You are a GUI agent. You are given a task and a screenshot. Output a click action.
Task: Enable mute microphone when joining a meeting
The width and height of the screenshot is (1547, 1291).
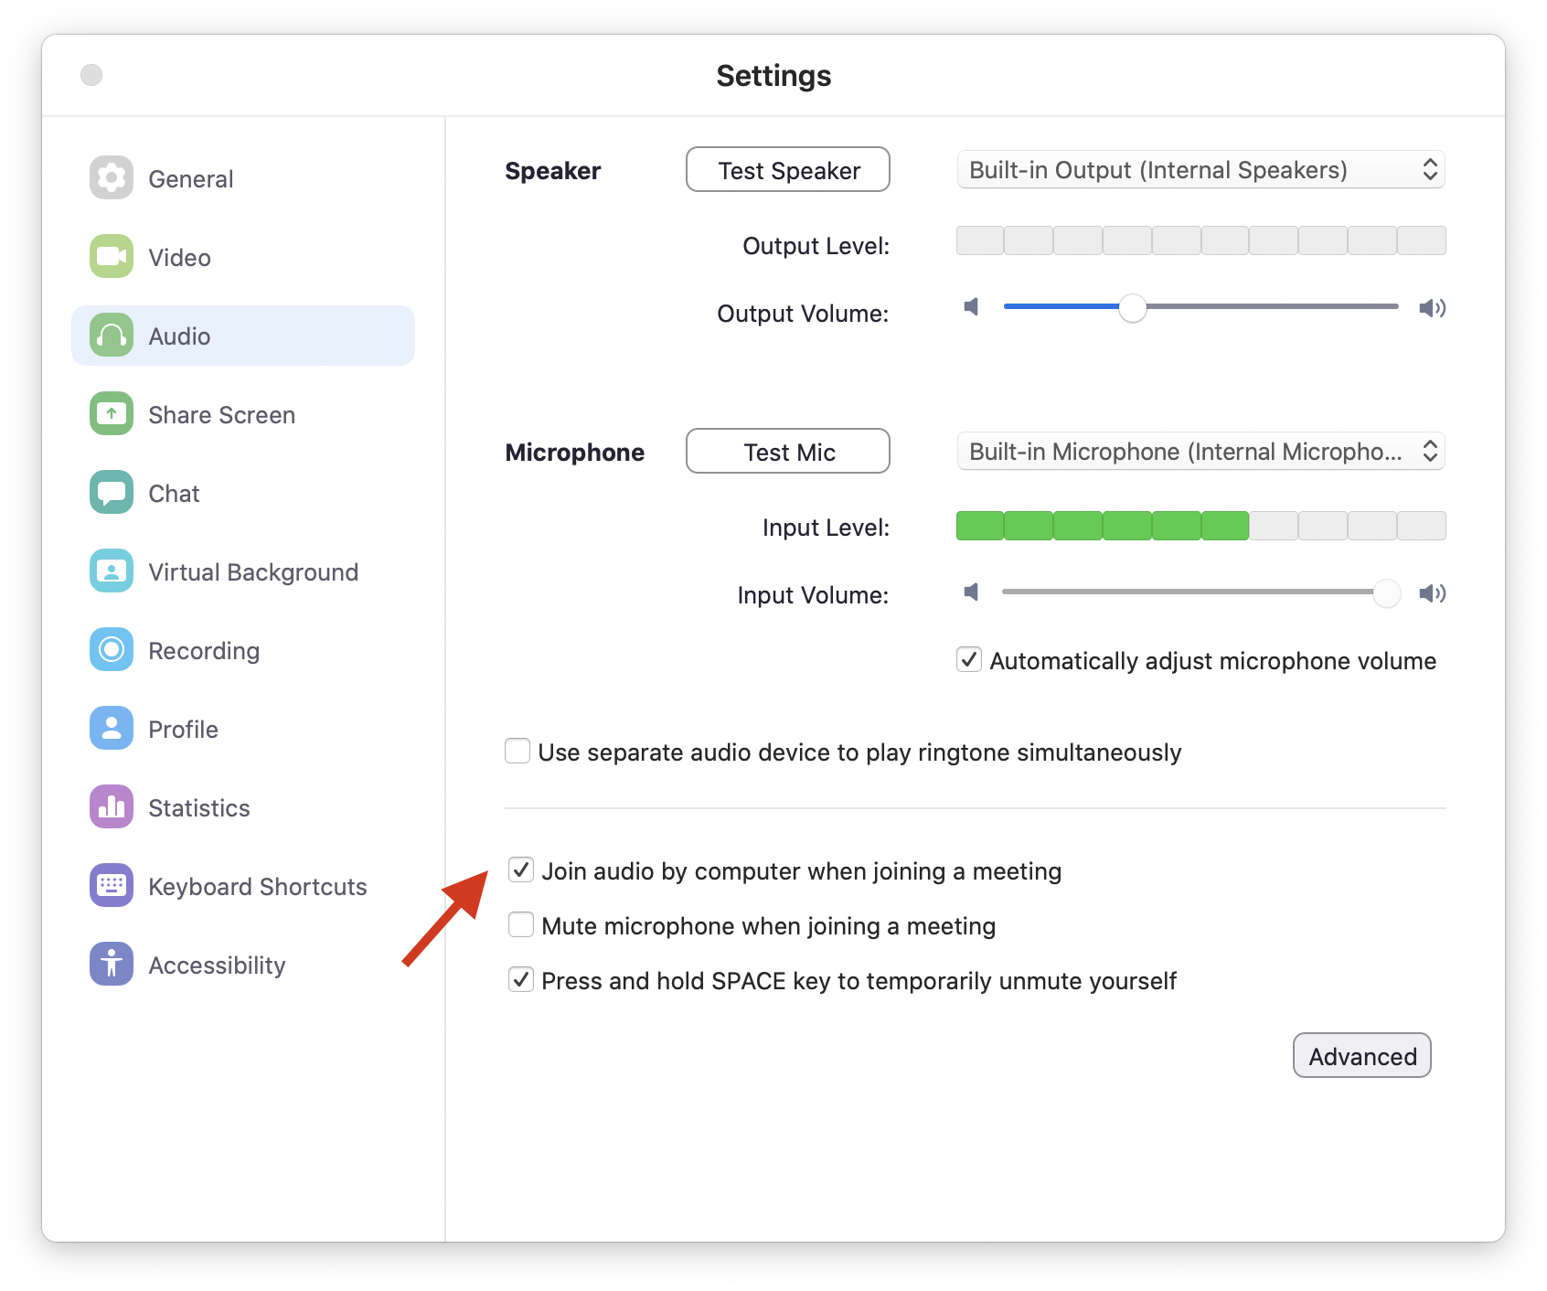tap(520, 925)
